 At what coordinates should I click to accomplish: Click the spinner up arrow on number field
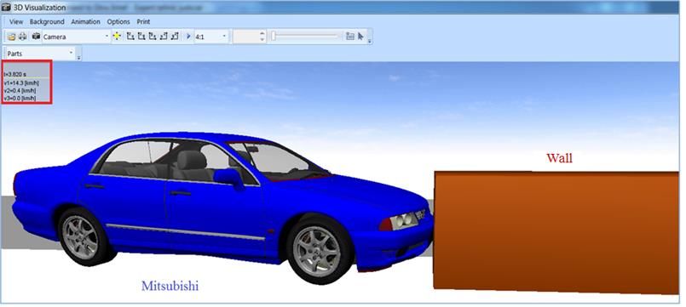point(262,34)
